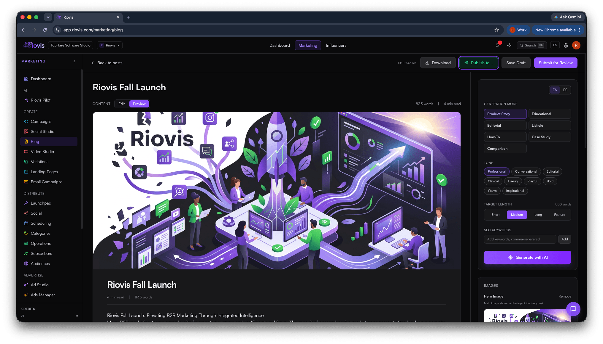Download the blog post
603x344 pixels.
[438, 63]
